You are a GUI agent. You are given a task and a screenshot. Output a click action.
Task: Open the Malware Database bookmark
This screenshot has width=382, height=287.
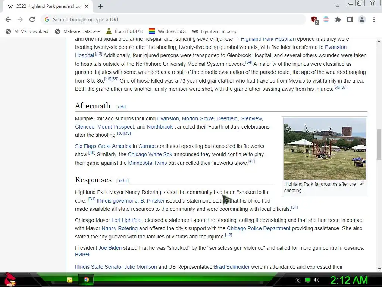[x=77, y=31]
